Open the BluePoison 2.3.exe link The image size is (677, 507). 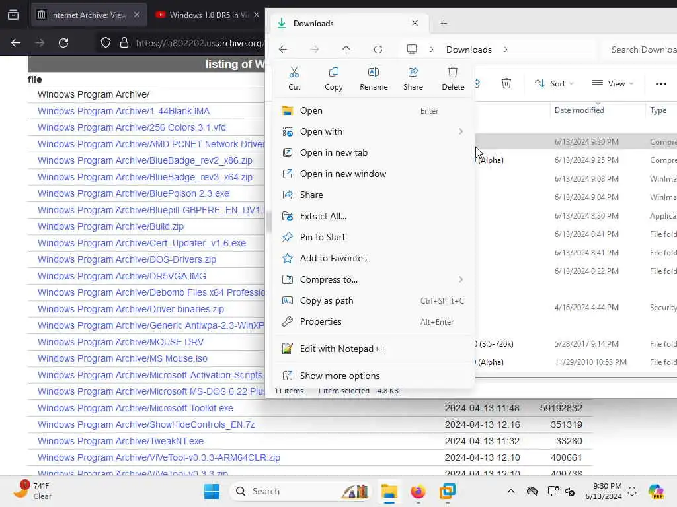tap(134, 193)
